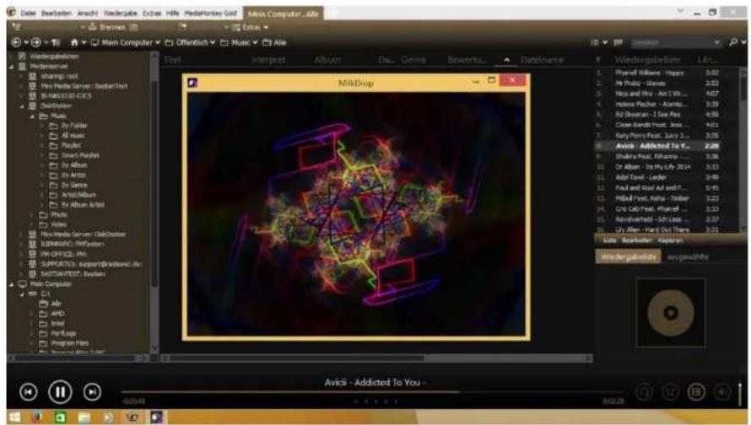751x425 pixels.
Task: Click the search magnifier icon
Action: click(733, 42)
